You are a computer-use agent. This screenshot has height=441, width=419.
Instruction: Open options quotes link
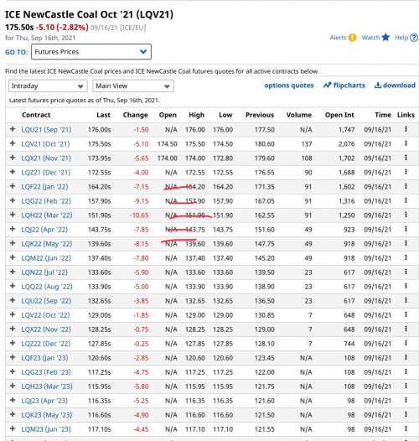289,86
